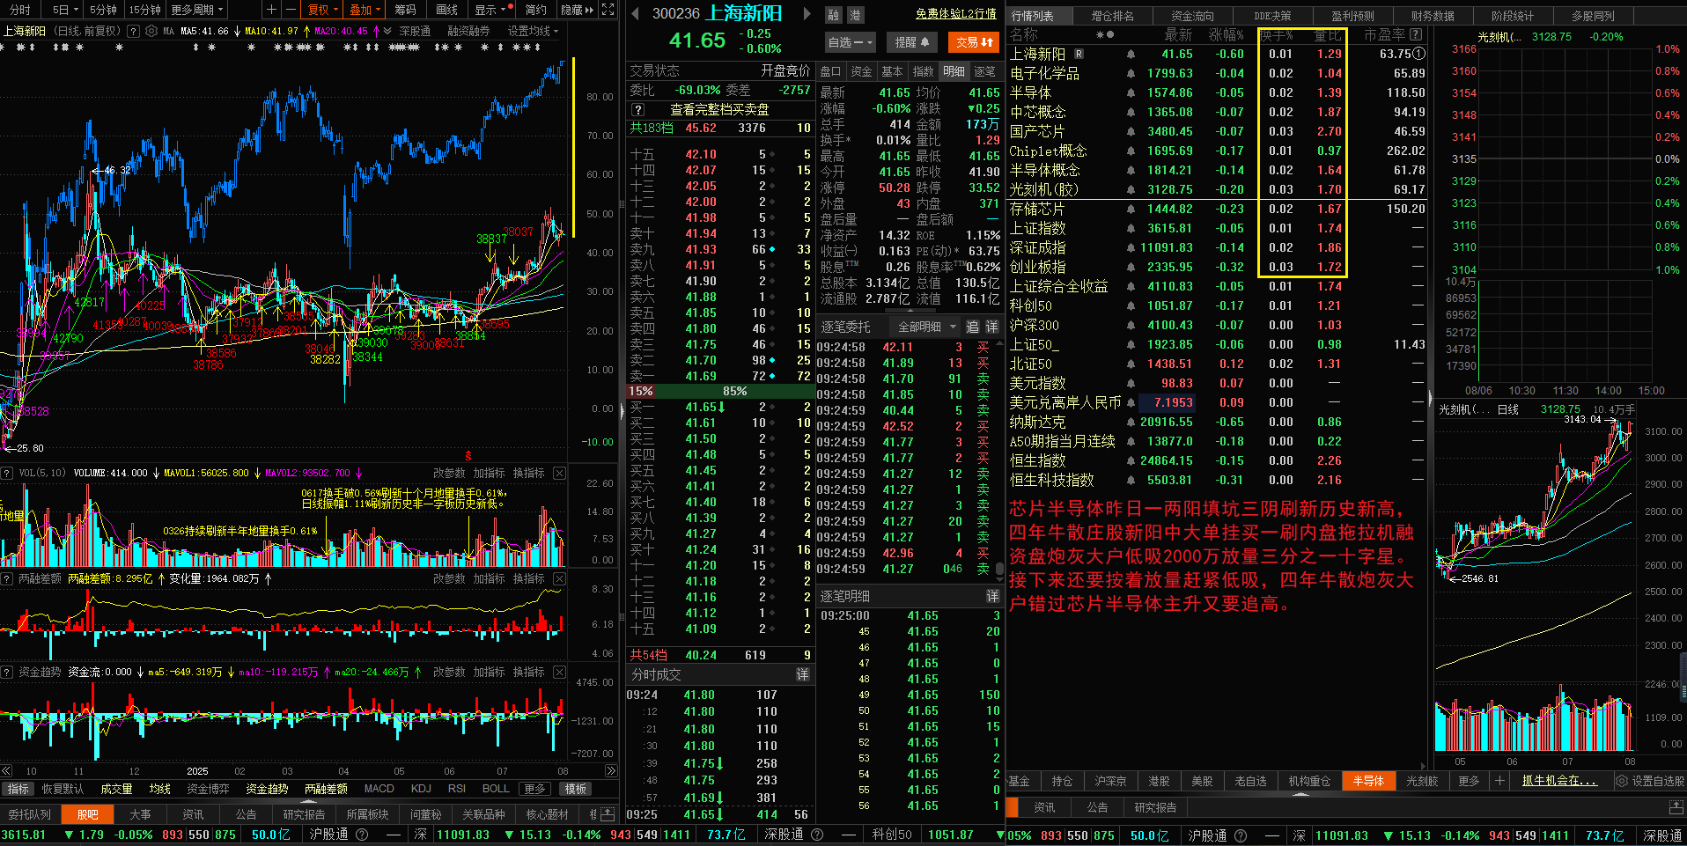Switch to 明细 tab
The height and width of the screenshot is (846, 1687).
[x=954, y=71]
